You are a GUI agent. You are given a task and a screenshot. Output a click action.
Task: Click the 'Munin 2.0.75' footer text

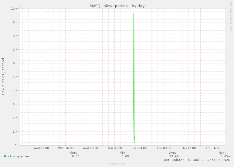[117, 164]
